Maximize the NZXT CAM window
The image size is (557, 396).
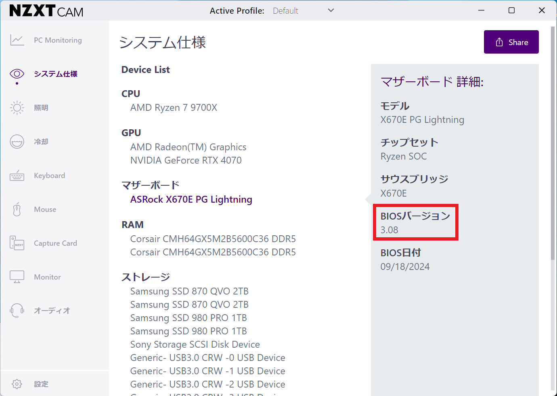point(511,10)
